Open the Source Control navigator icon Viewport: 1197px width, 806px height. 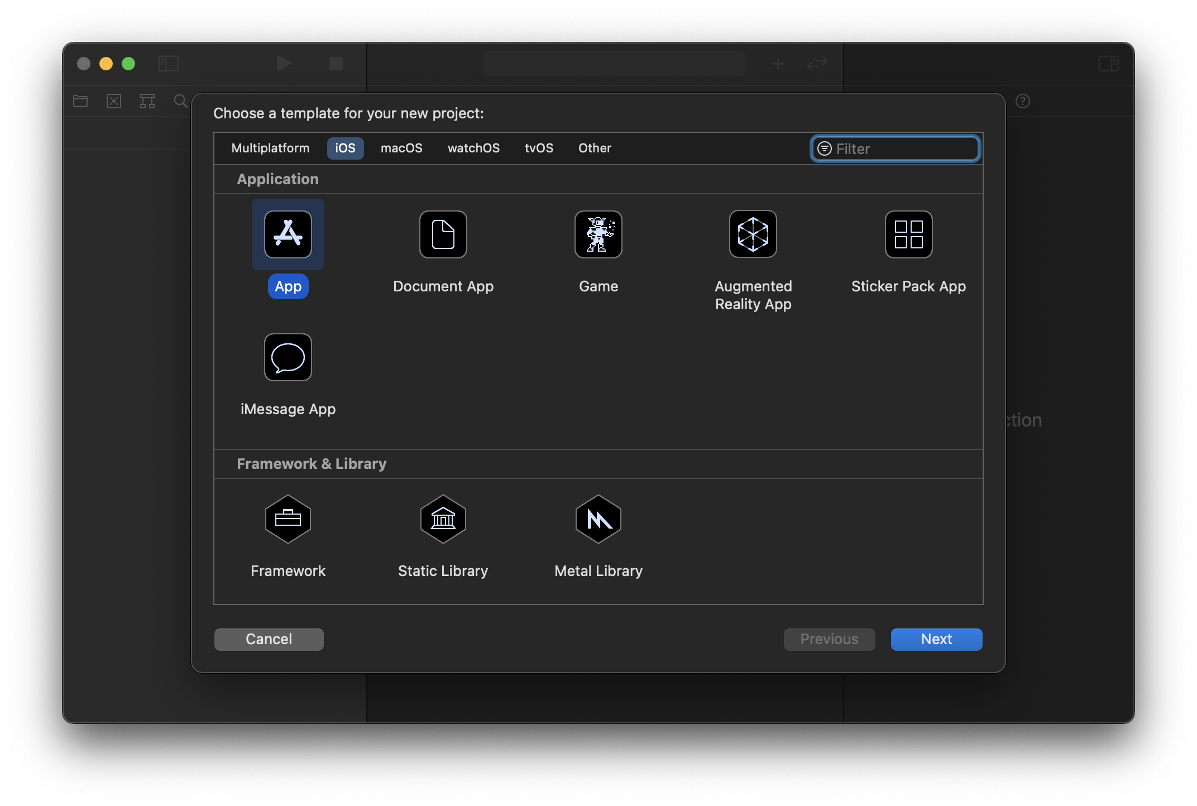(x=114, y=101)
